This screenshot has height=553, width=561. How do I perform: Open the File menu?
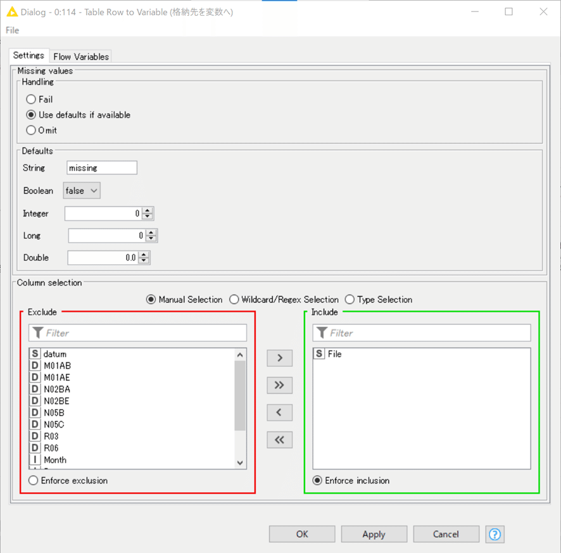[x=12, y=30]
